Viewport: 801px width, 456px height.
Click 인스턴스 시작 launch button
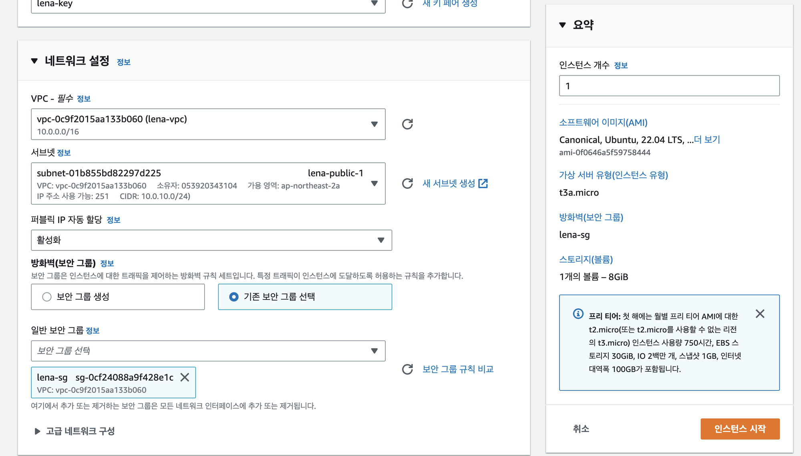click(740, 429)
